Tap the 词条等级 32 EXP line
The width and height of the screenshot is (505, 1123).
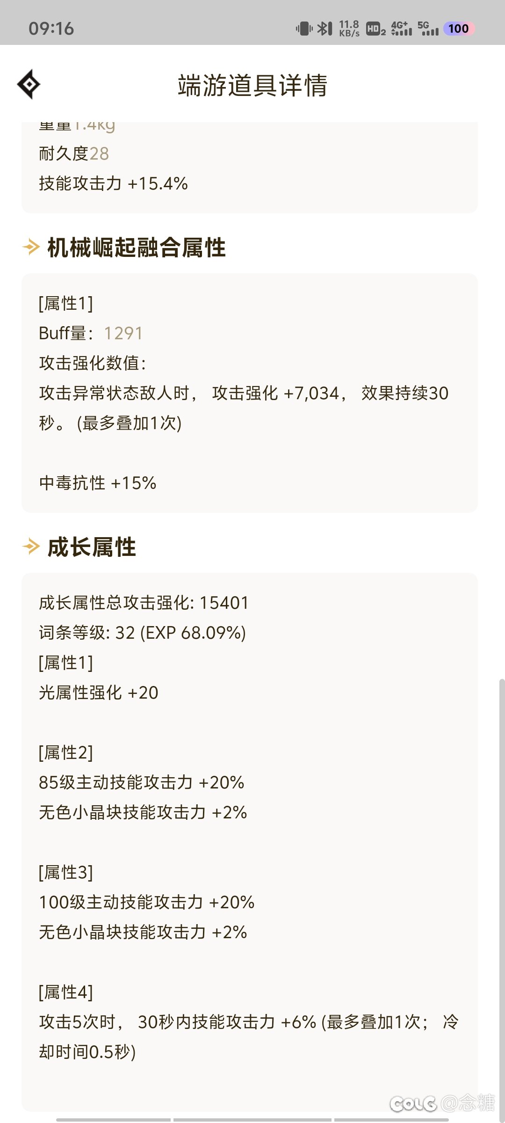(x=143, y=633)
